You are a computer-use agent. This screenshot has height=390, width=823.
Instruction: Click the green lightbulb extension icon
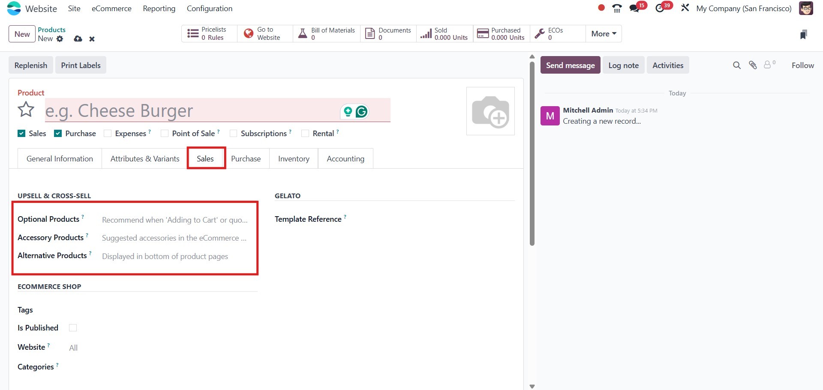[x=348, y=111]
